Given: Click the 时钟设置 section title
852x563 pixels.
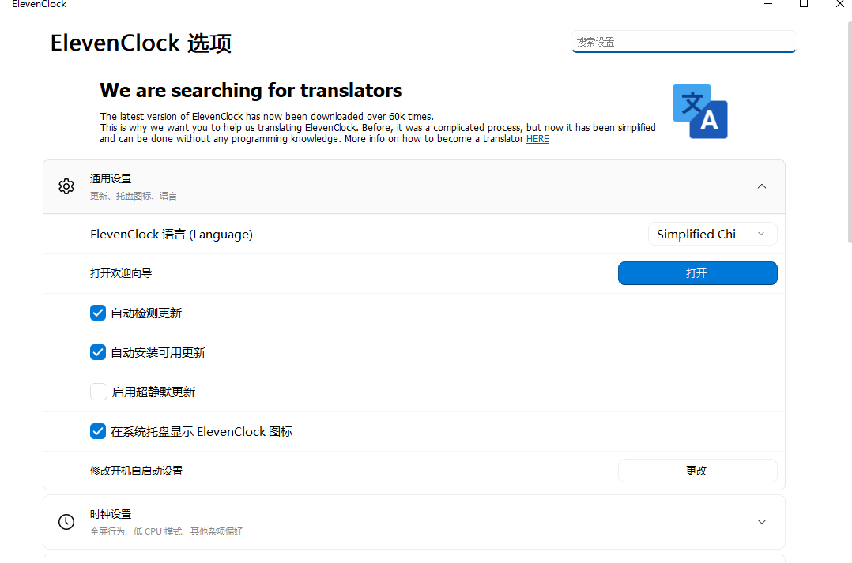Looking at the screenshot, I should pyautogui.click(x=111, y=514).
